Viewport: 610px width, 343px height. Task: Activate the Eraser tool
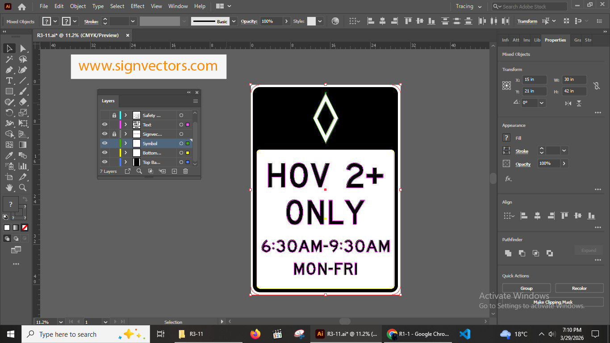(23, 102)
